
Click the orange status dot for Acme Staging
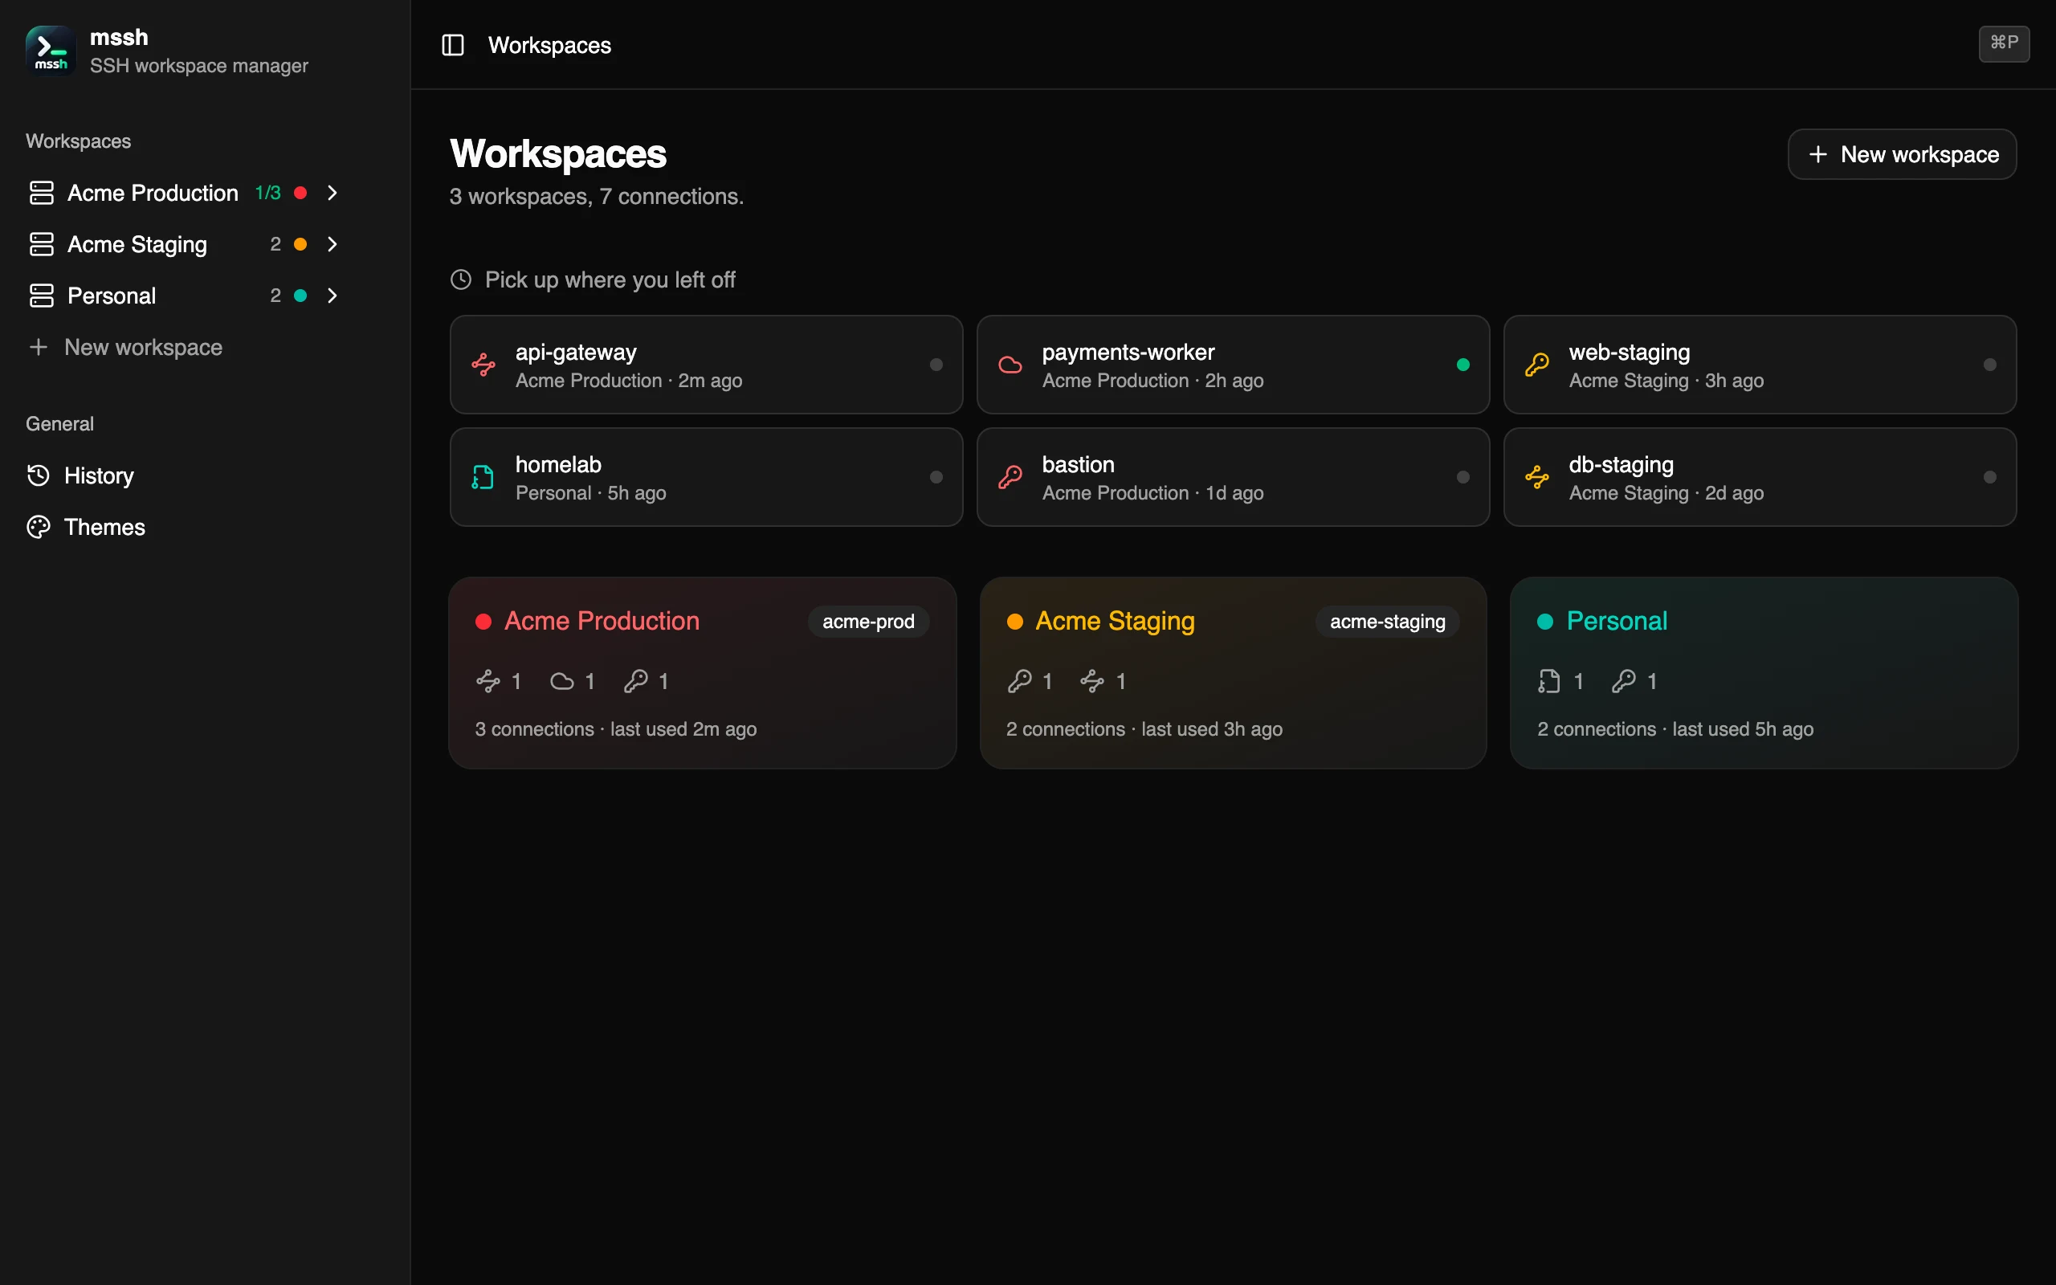click(300, 245)
